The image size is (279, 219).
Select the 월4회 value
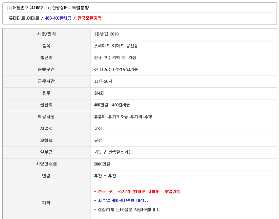[x=99, y=93]
